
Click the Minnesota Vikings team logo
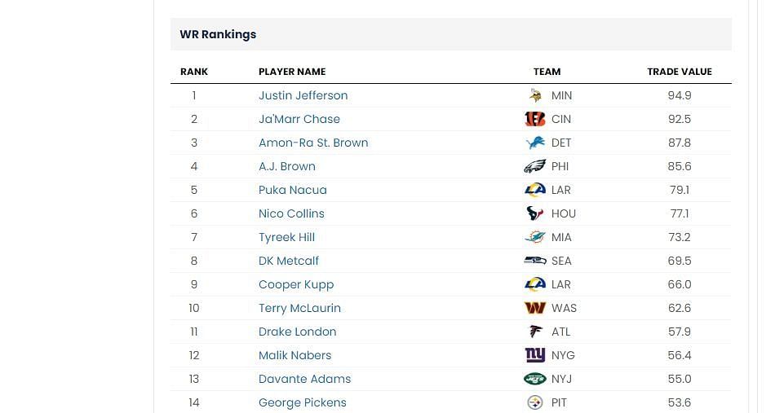pos(535,95)
